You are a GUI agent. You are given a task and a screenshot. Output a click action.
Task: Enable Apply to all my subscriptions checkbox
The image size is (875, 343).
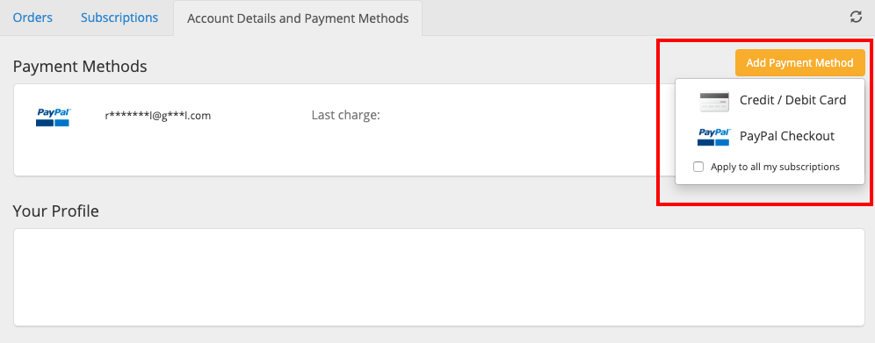[698, 167]
